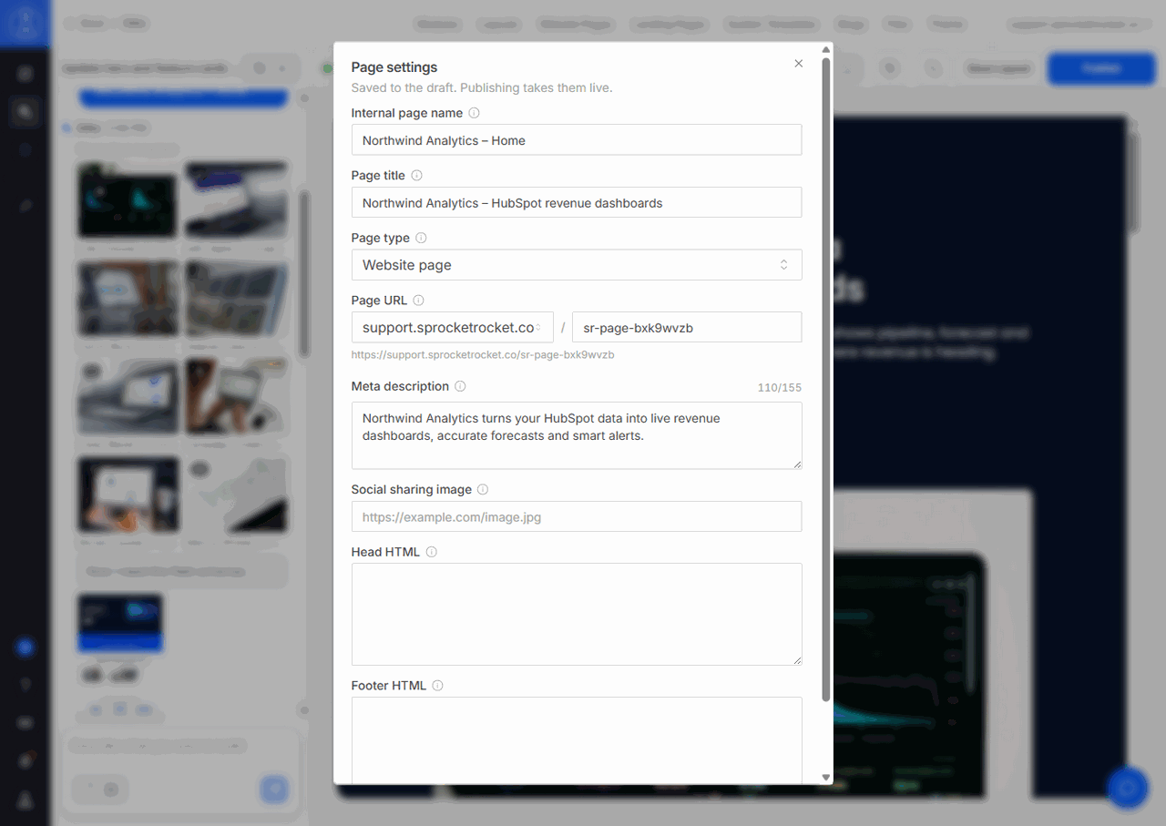The height and width of the screenshot is (826, 1166).
Task: Click into the Meta description textarea
Action: pos(577,436)
